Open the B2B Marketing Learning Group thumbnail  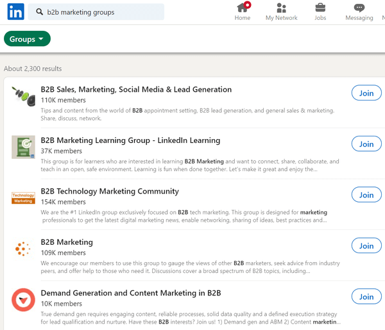point(23,147)
